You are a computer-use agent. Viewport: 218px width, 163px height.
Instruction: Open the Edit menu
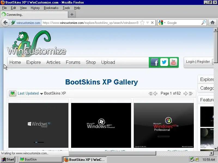pos(13,8)
